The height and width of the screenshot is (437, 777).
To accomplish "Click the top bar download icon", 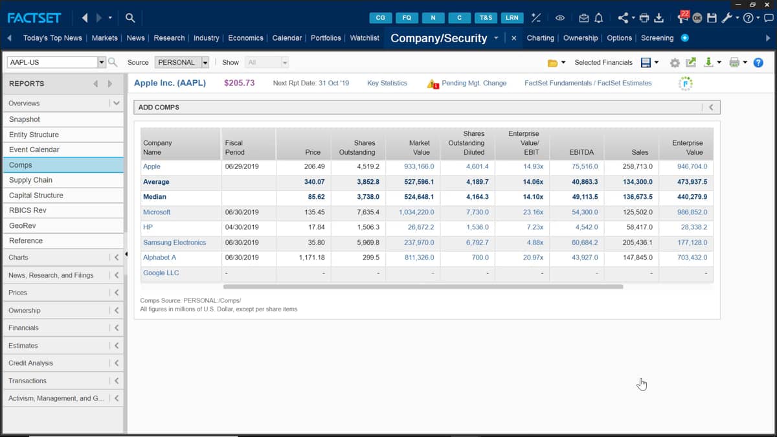I will 659,18.
